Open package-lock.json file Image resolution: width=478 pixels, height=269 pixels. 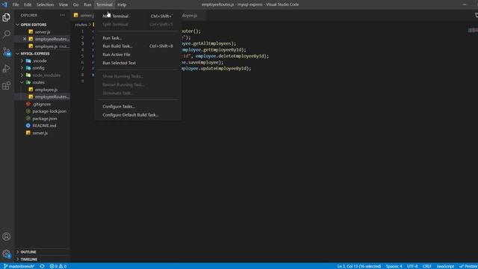pyautogui.click(x=49, y=111)
